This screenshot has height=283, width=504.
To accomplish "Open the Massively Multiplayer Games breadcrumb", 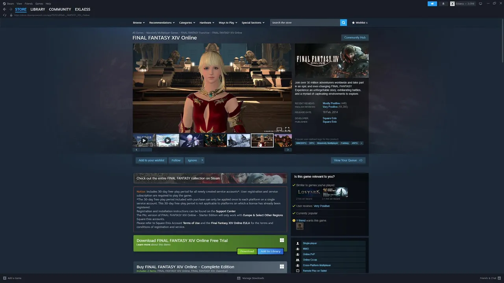I will (x=162, y=33).
